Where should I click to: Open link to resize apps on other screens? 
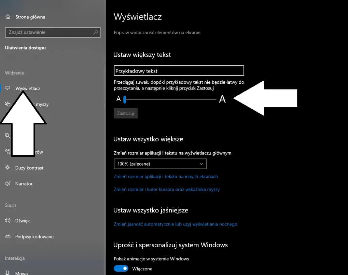click(166, 176)
